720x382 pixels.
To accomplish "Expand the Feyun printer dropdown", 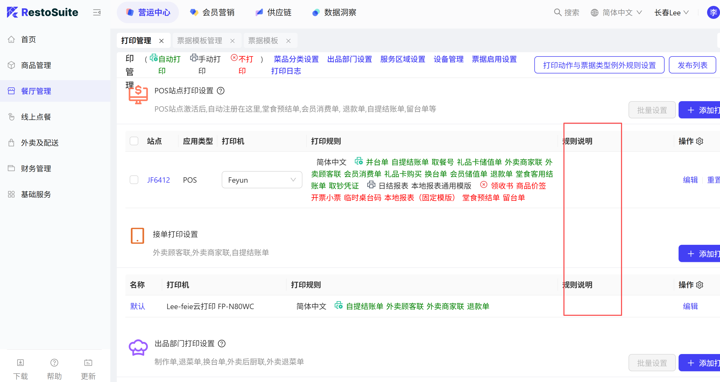I will tap(262, 180).
